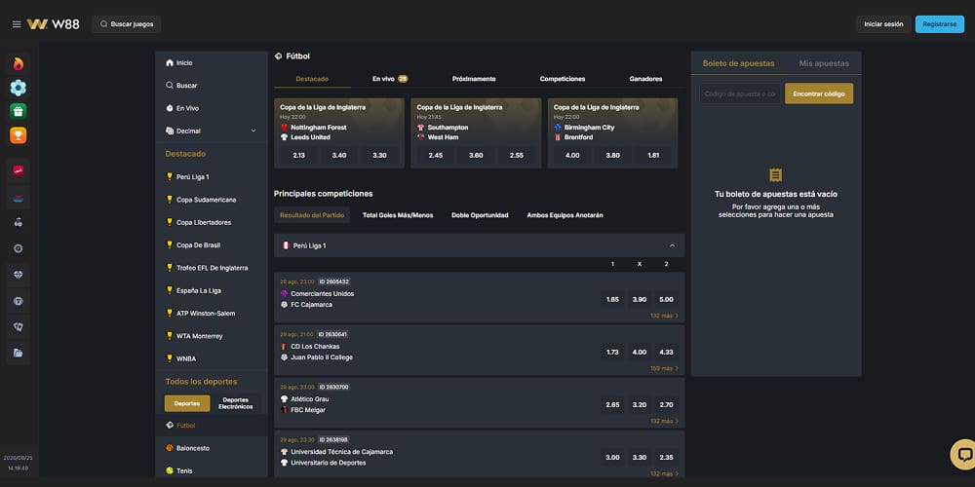Click the Nottingham Forest team crest
Viewport: 975px width, 487px height.
(x=284, y=128)
